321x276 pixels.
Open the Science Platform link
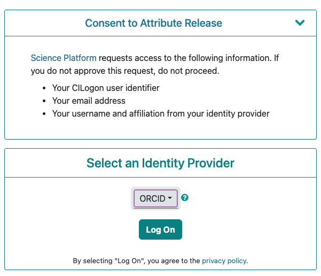64,58
